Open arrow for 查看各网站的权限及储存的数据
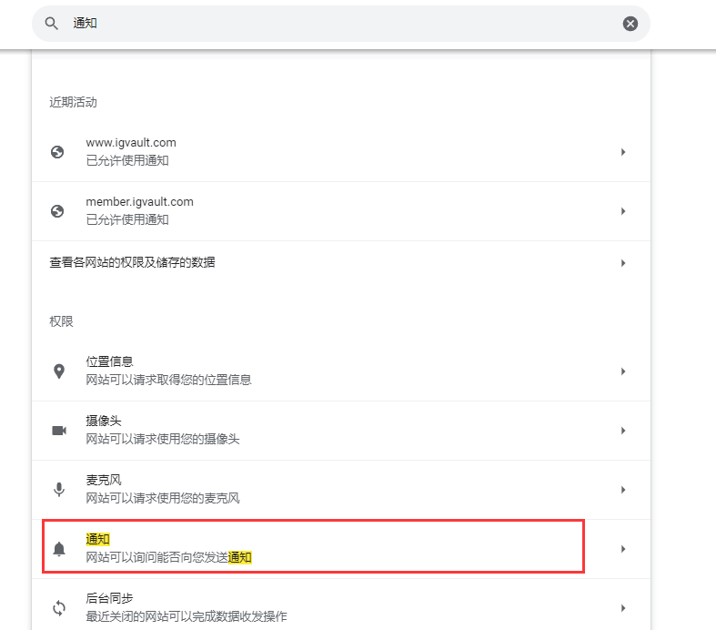 point(623,263)
